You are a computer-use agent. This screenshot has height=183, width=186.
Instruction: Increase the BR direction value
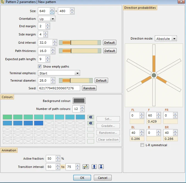[x=175, y=131]
